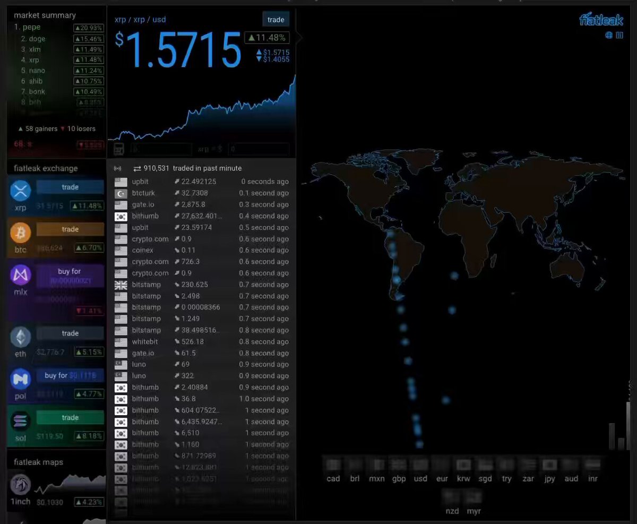Click the Ethereum diamond icon

tap(21, 337)
